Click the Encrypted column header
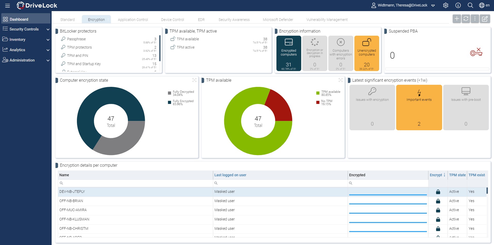 [x=388, y=175]
